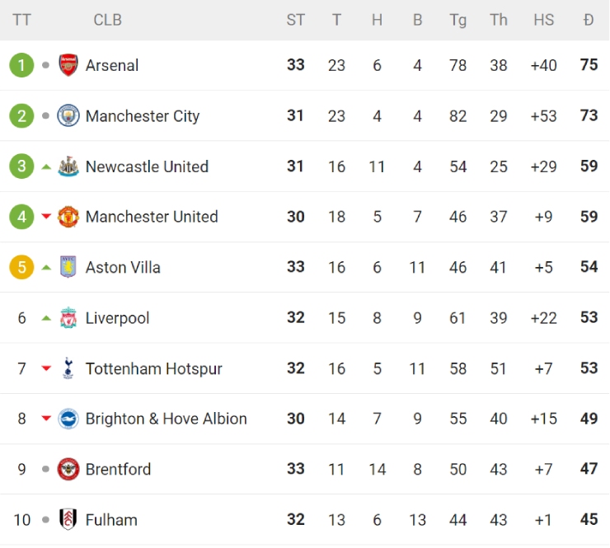This screenshot has height=548, width=610.
Task: Open the Liverpool team name link
Action: pos(117,318)
